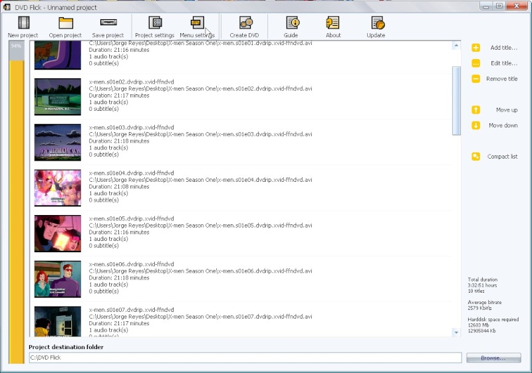Click the title list vertical scrollbar thumb
This screenshot has width=532, height=373.
click(x=456, y=100)
